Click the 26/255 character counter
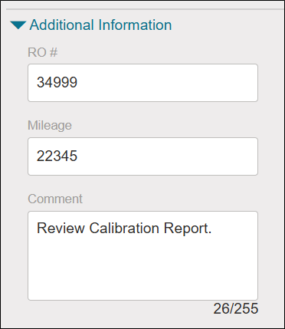This screenshot has width=285, height=329. 236,309
